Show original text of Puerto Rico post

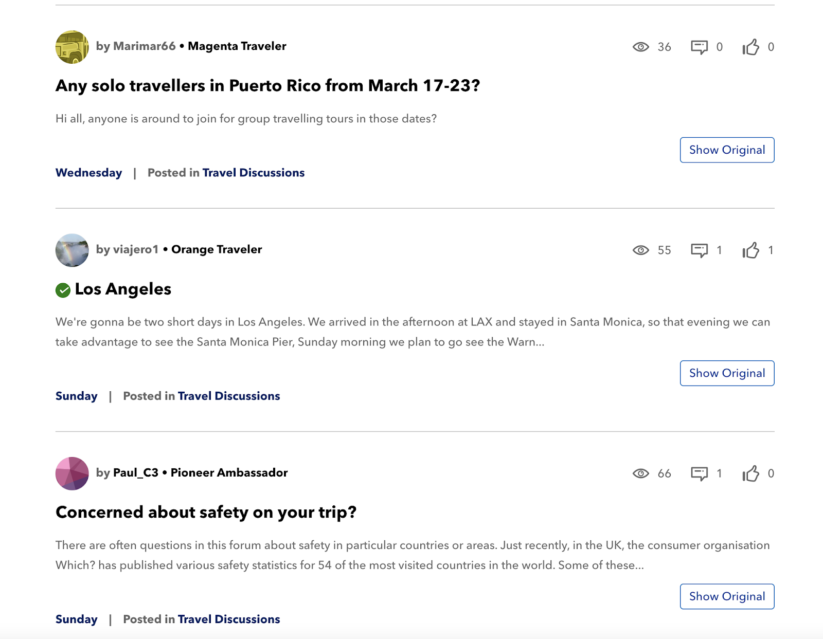point(727,150)
